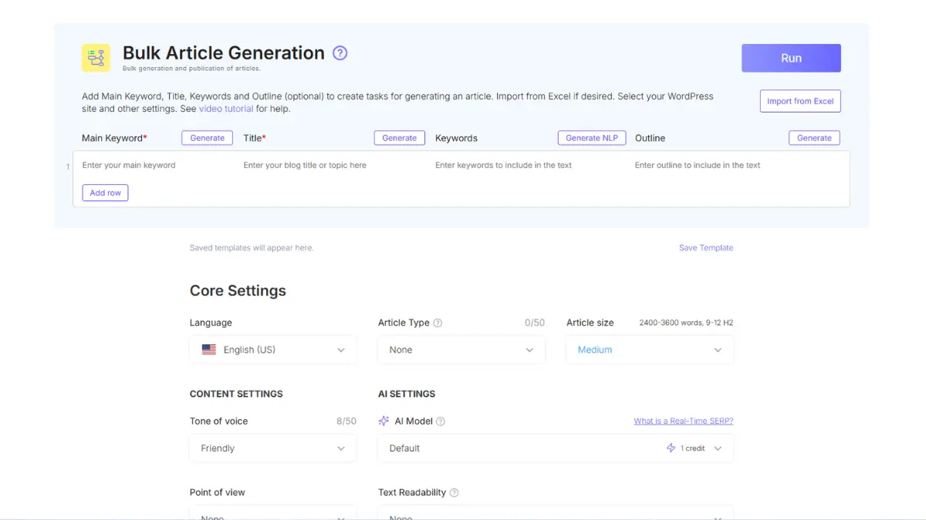The height and width of the screenshot is (520, 926).
Task: Click the Bulk Article Generation yellow logo icon
Action: (x=96, y=58)
